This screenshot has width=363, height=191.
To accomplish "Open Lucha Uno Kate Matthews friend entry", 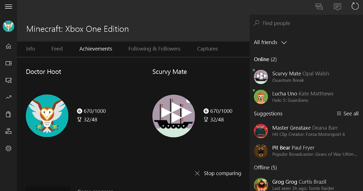I will (x=306, y=97).
